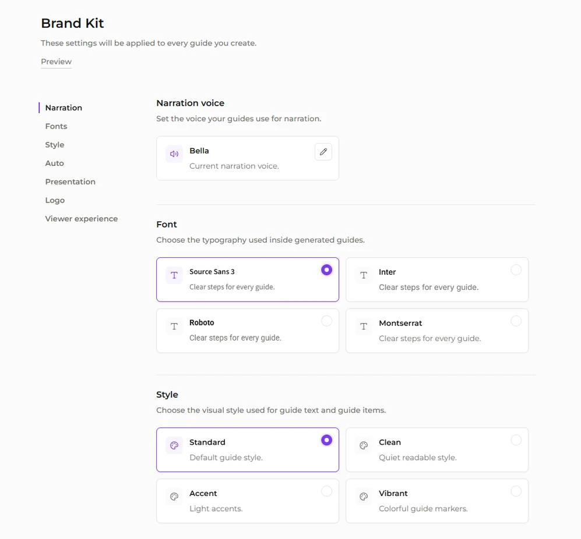This screenshot has width=581, height=539.
Task: Open the Style sidebar item
Action: [x=54, y=145]
